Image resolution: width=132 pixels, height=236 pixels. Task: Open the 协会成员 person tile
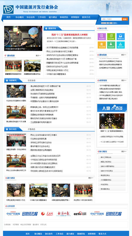(111, 45)
